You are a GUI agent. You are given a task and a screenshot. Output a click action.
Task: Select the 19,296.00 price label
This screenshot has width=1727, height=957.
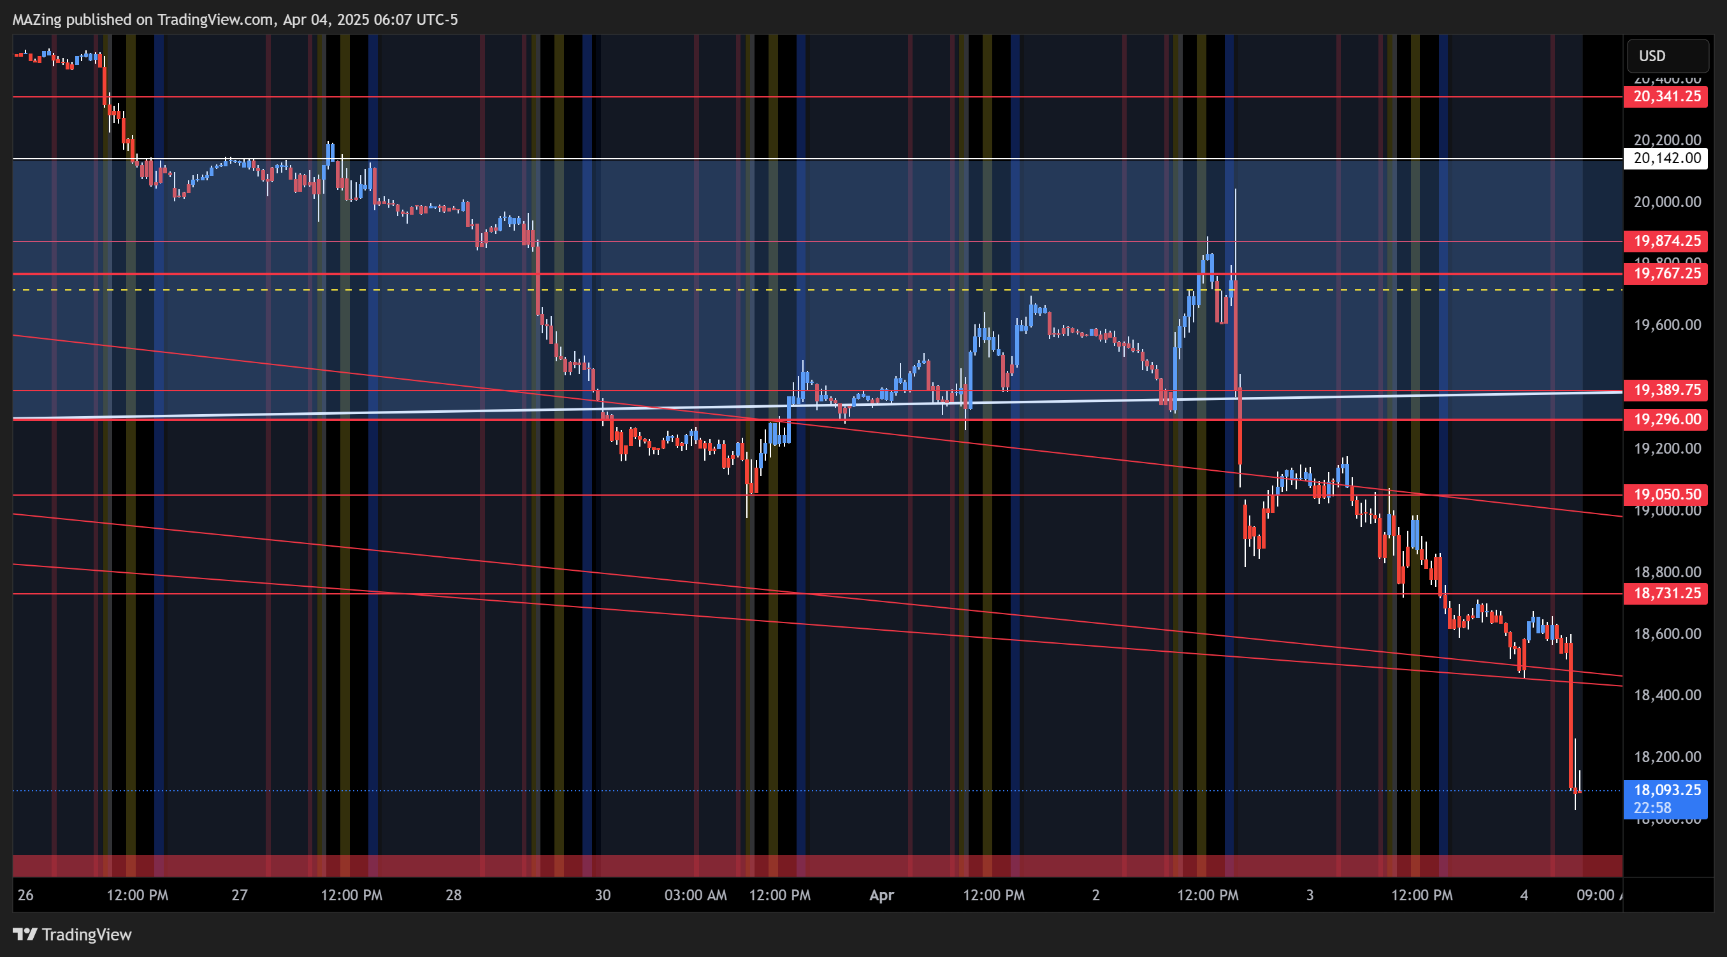[x=1665, y=419]
